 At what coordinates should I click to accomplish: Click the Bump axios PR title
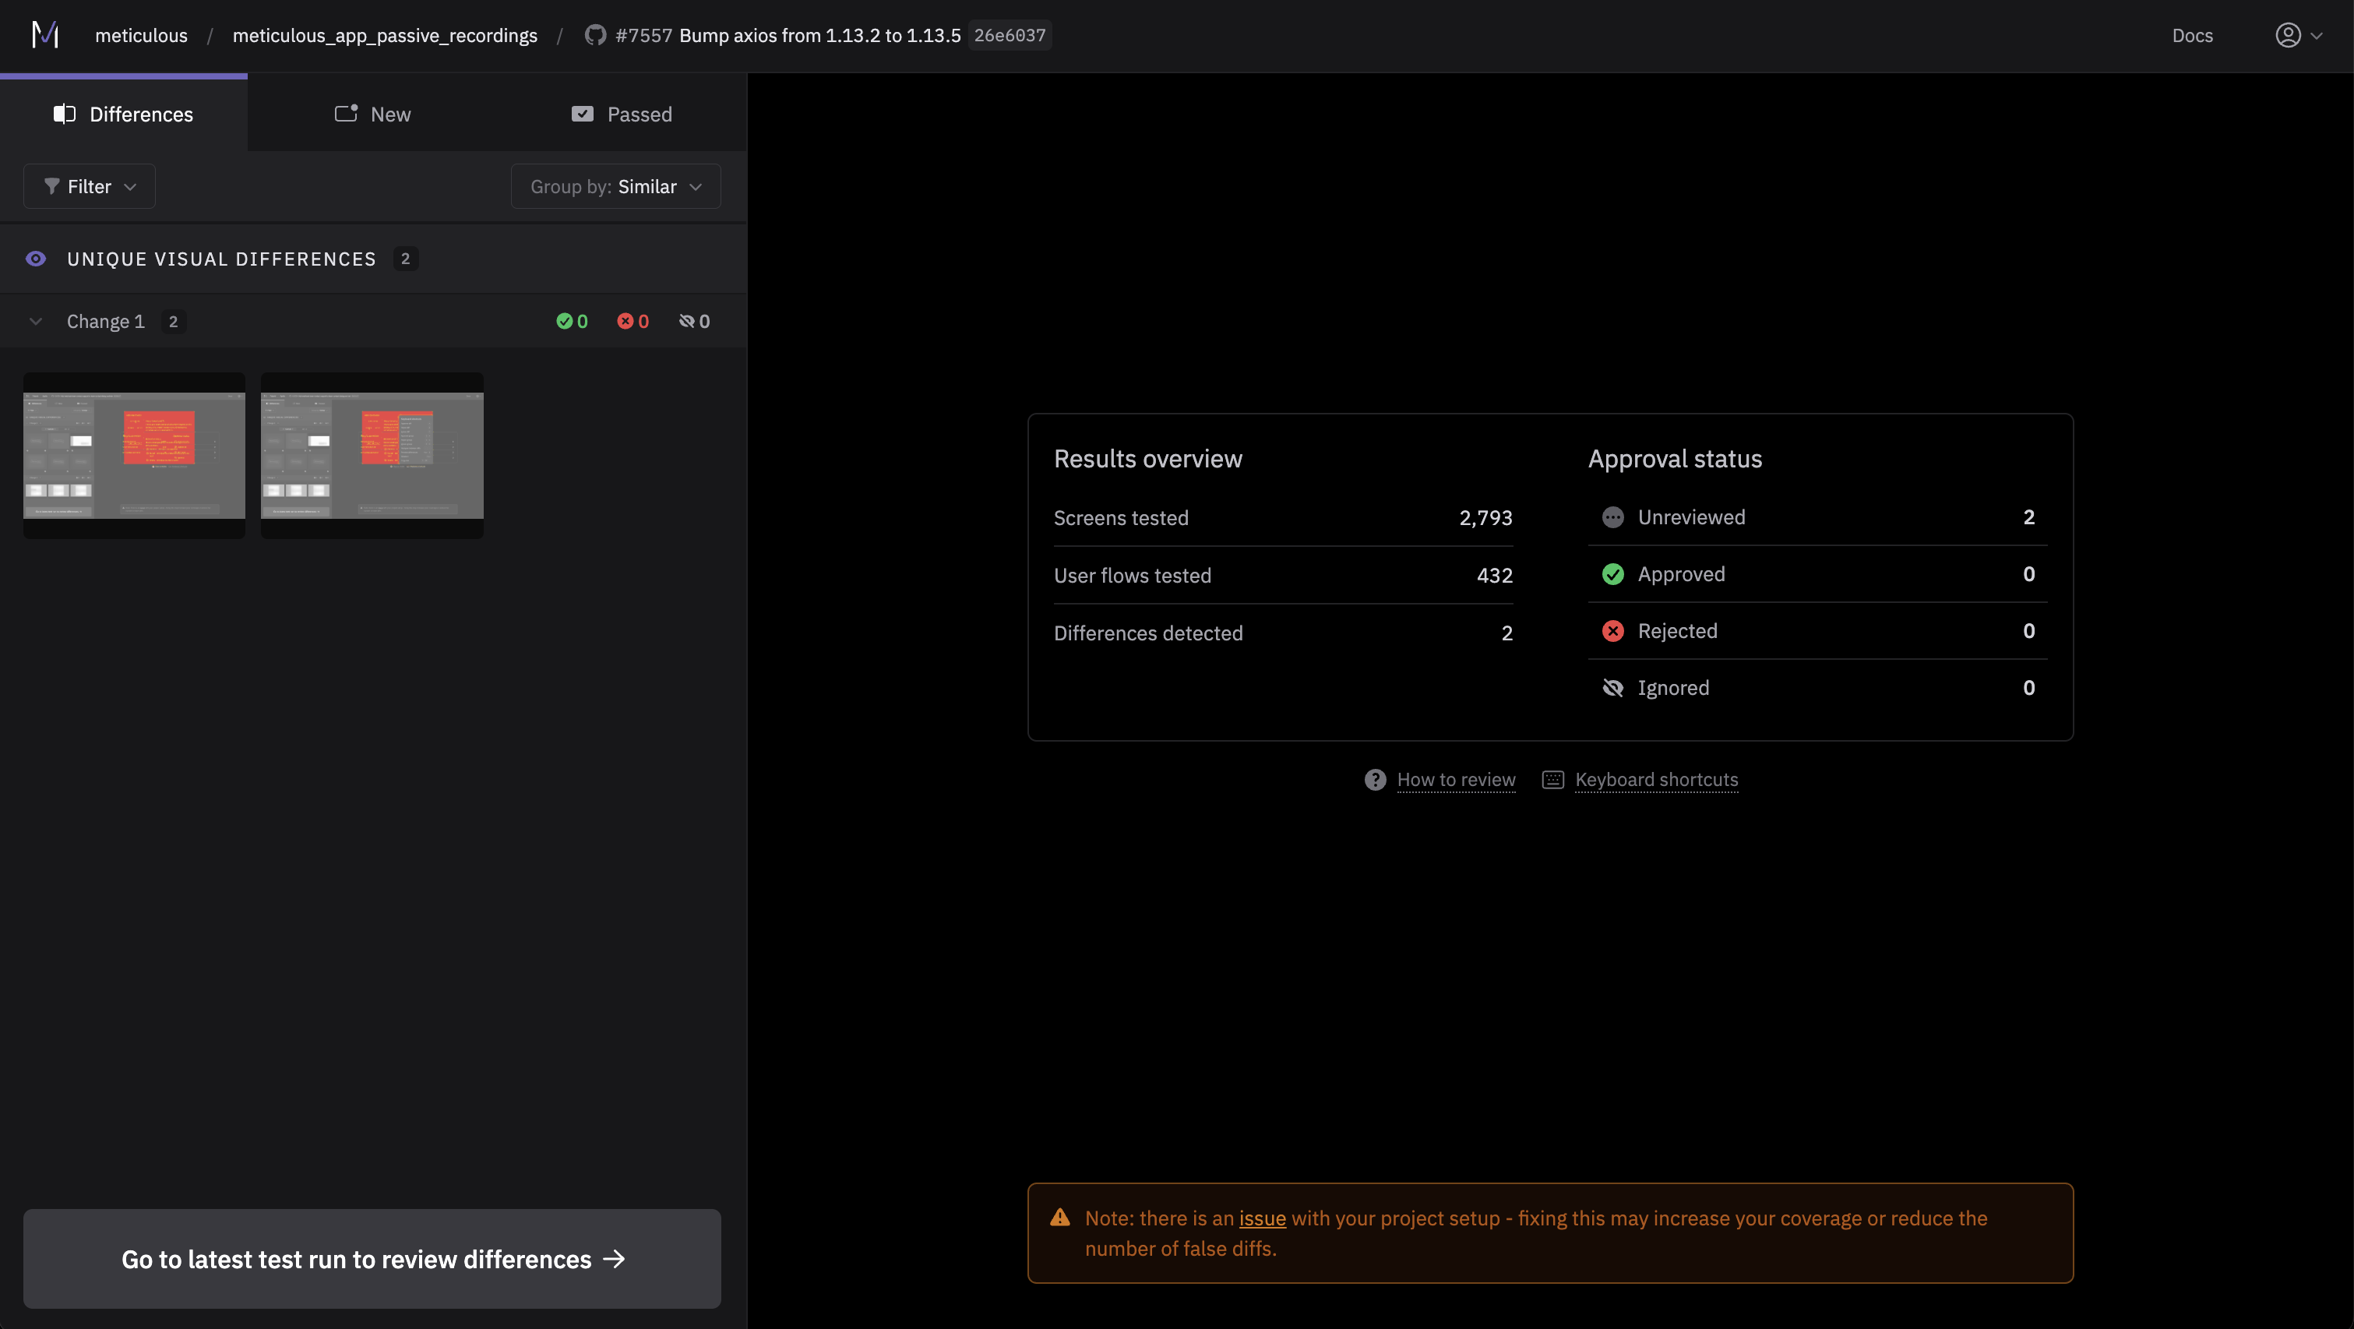point(819,36)
